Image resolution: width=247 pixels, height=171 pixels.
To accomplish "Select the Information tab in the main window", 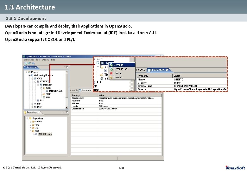I will point(85,90).
